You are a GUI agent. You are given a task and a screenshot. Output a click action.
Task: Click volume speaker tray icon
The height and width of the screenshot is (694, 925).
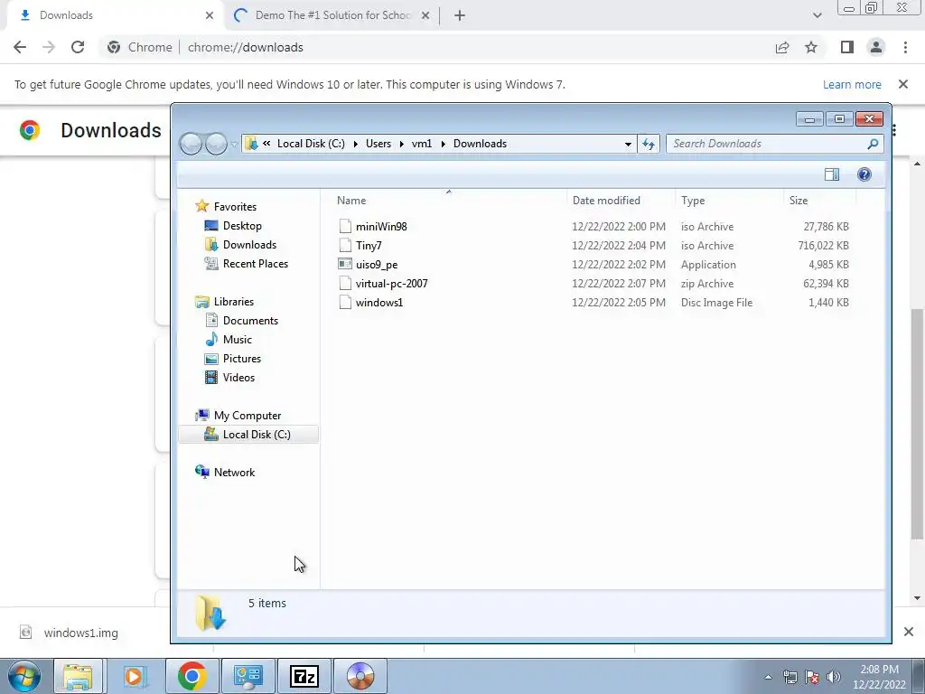tap(834, 677)
